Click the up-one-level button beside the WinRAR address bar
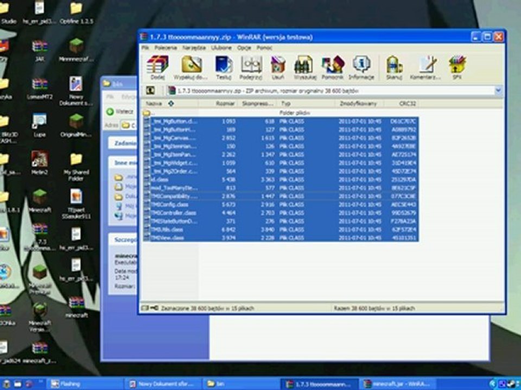The height and width of the screenshot is (390, 521). point(150,90)
